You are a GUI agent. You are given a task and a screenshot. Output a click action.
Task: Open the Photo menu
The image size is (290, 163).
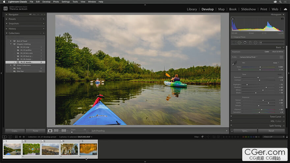click(x=56, y=2)
